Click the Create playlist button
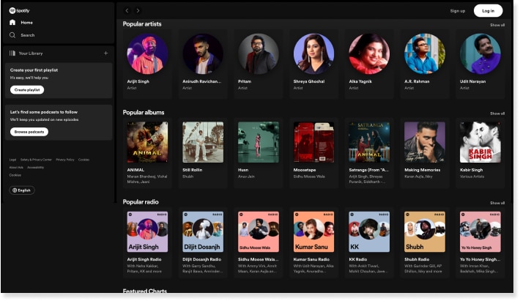520x301 pixels. [27, 90]
